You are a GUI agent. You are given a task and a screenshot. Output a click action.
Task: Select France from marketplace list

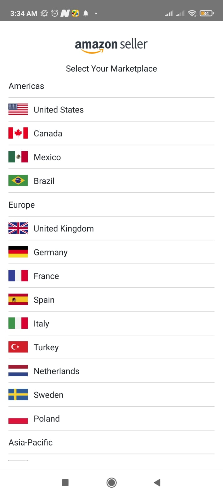click(111, 276)
